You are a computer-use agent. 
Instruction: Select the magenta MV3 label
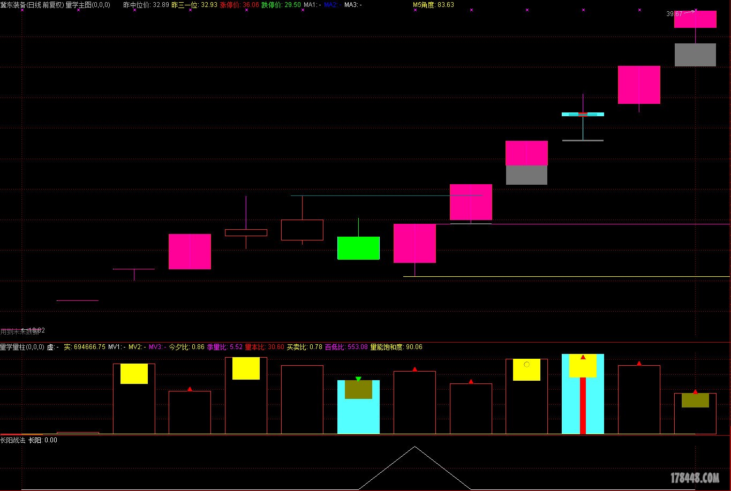point(157,347)
